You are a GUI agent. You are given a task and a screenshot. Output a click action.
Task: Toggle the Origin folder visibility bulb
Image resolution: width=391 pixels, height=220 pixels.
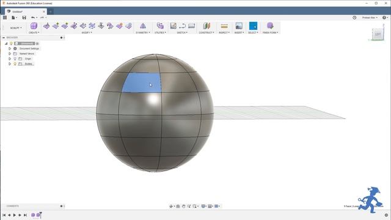(x=15, y=59)
